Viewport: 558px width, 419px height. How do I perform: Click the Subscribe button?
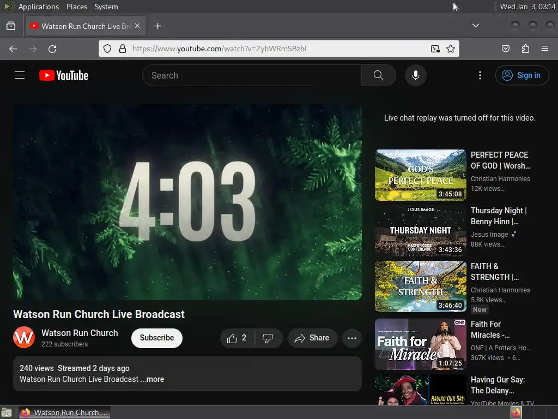click(157, 338)
